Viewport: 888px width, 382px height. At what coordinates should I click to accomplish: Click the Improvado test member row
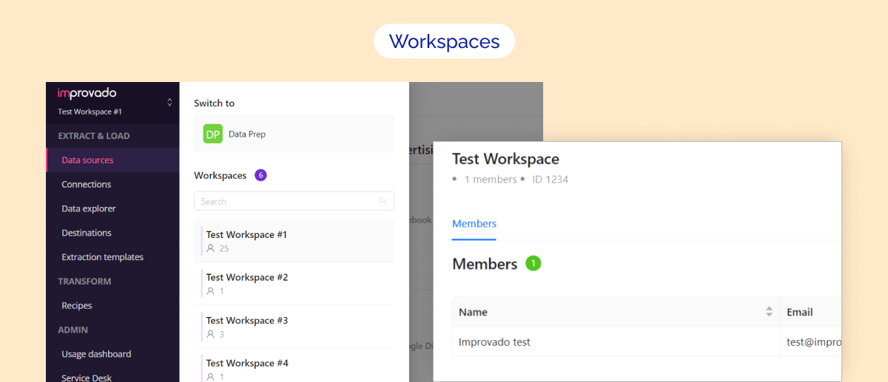[x=494, y=342]
